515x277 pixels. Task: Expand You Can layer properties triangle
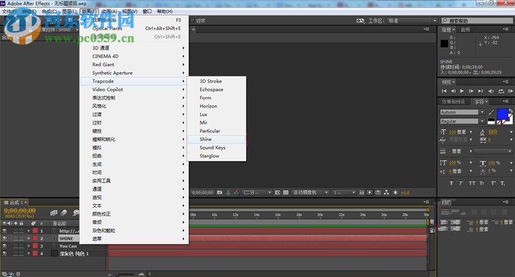click(29, 246)
